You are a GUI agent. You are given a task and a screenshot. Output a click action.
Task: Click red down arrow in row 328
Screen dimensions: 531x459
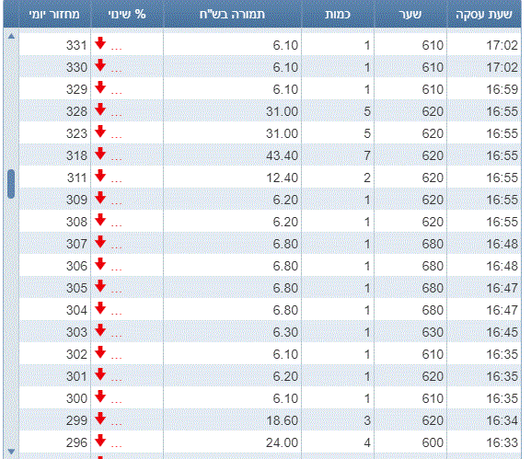100,109
